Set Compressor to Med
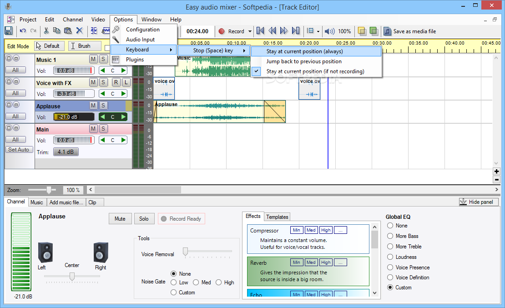Viewport: 505px width, 308px height. 311,230
